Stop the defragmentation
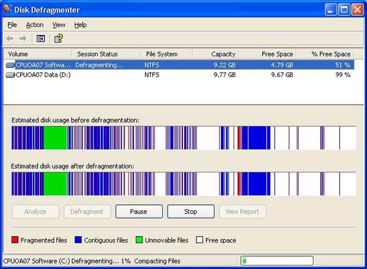Viewport: 367px width, 269px height. click(x=191, y=212)
